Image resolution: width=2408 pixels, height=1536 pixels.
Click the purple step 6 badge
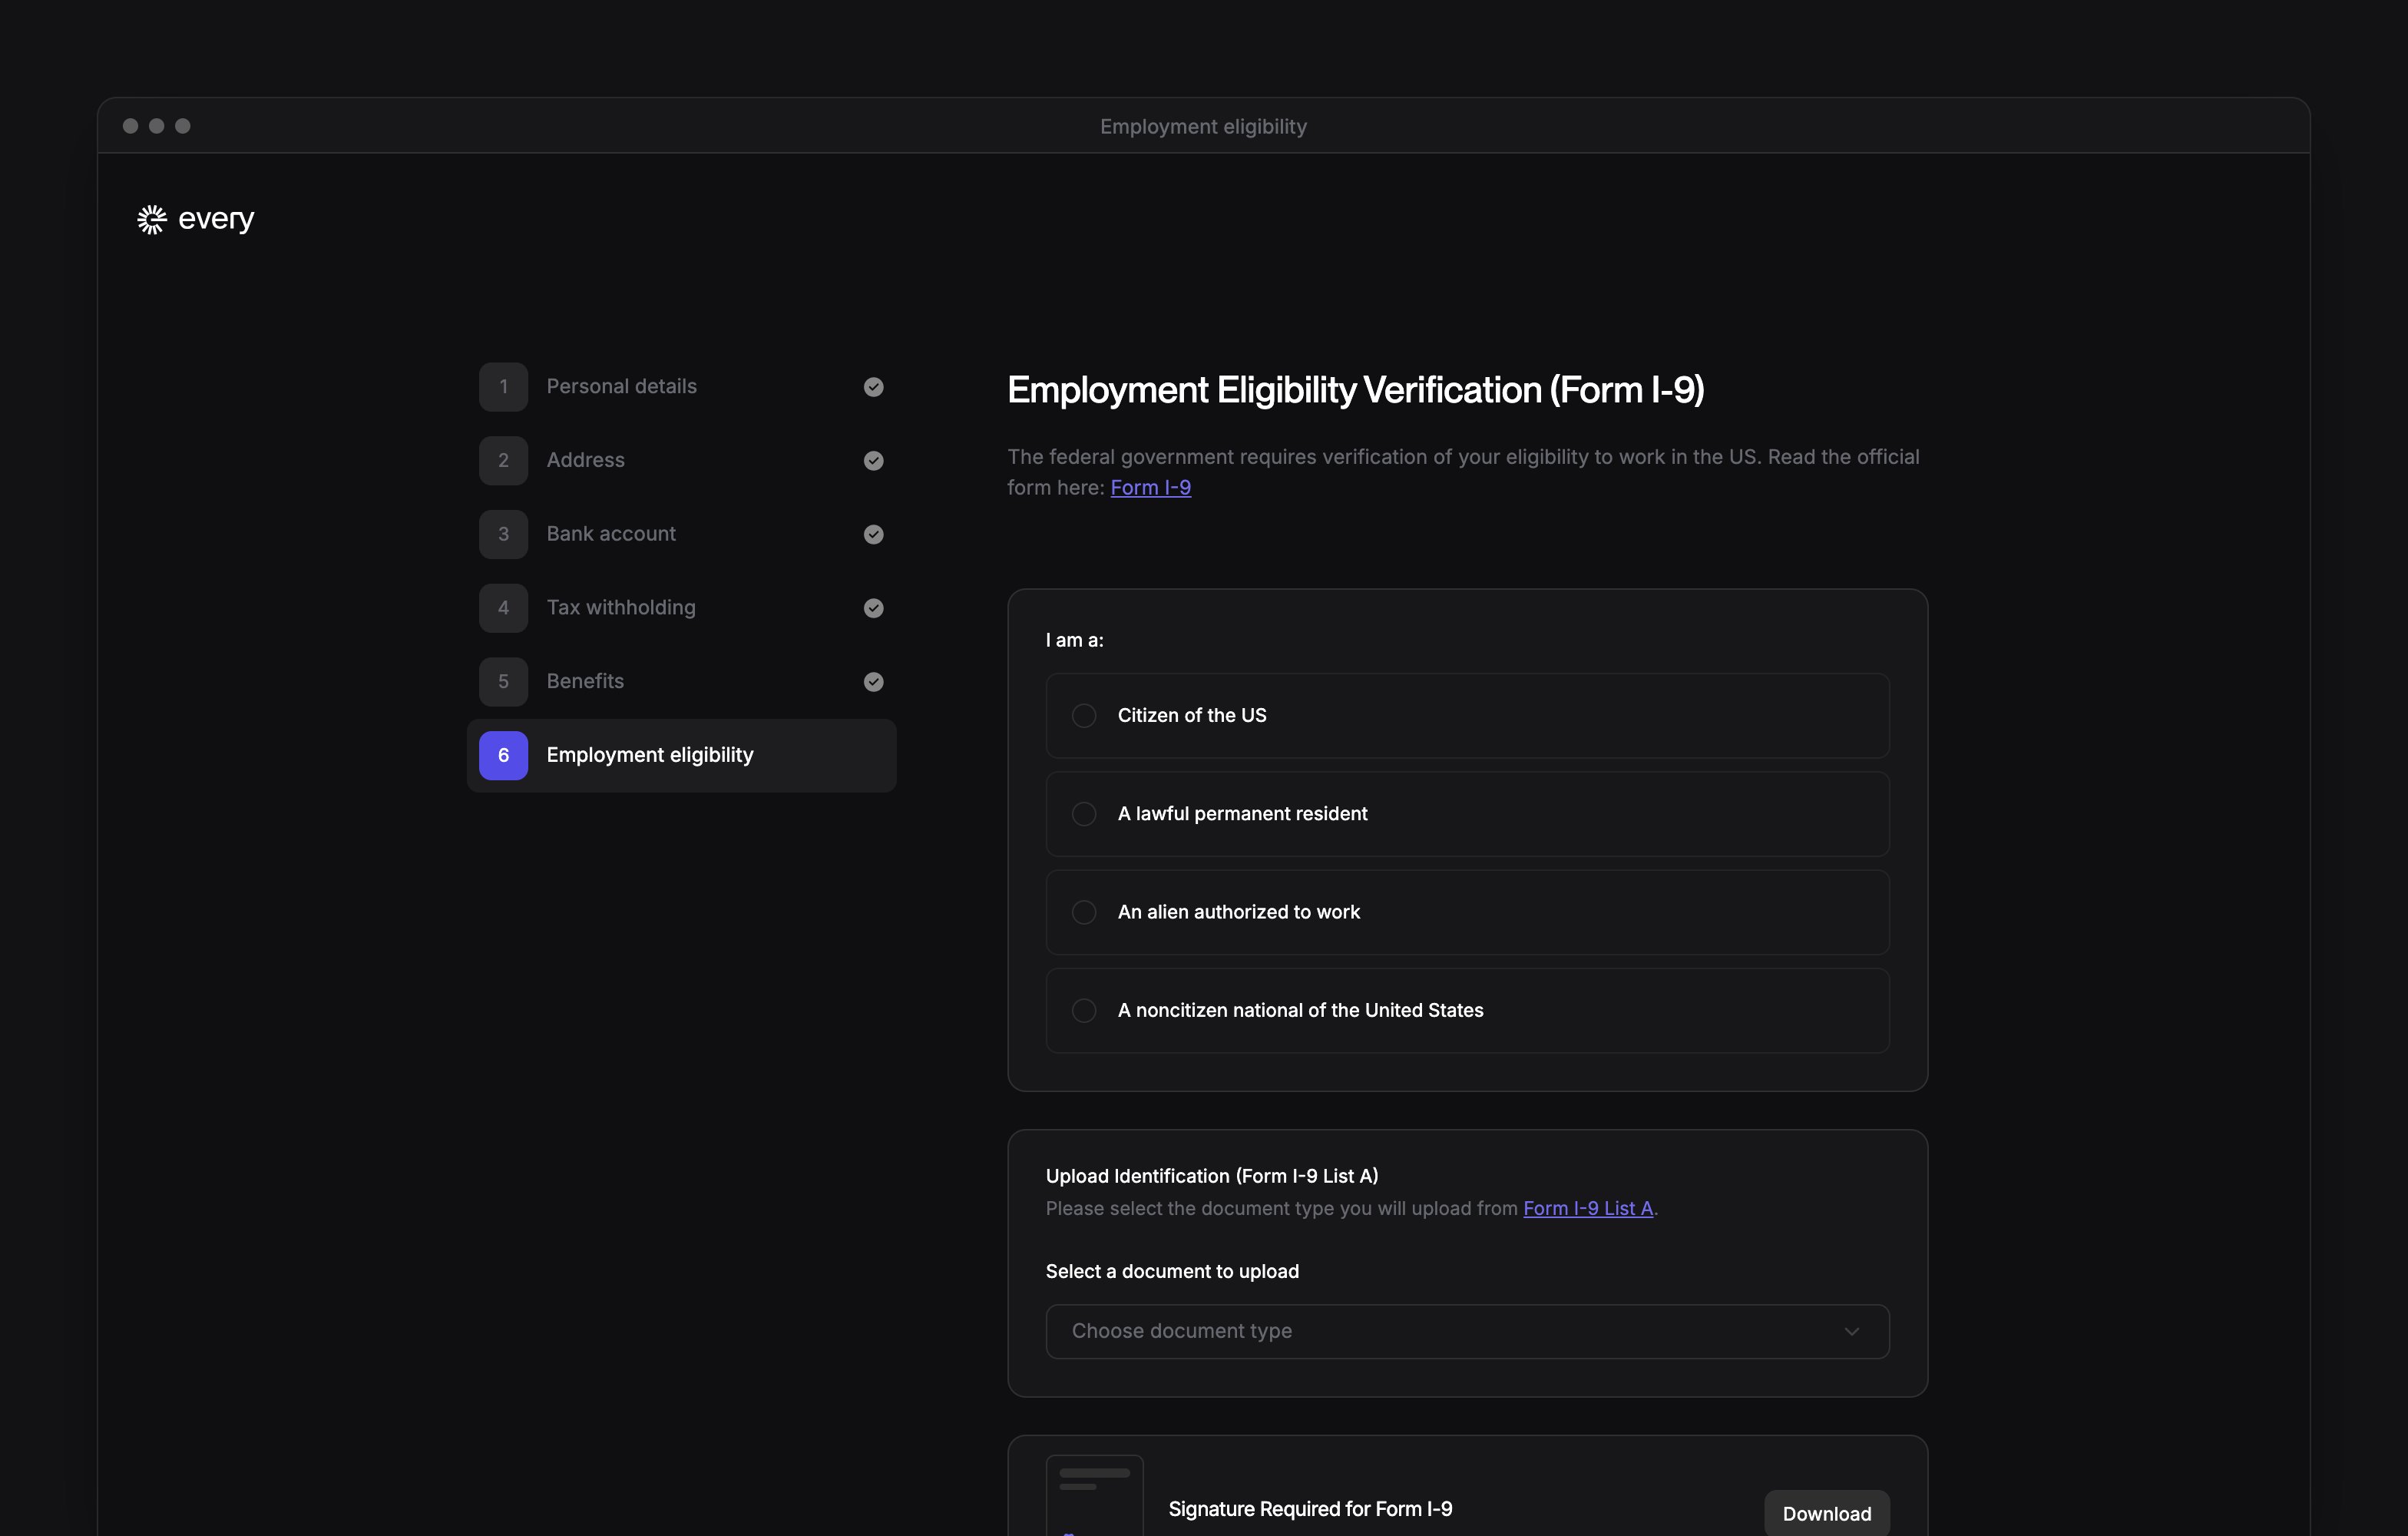click(503, 755)
